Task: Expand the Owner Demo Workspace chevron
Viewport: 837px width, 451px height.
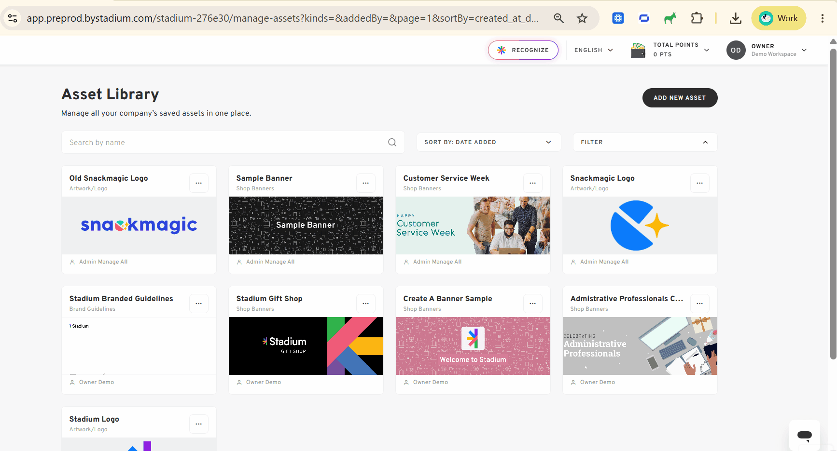Action: coord(804,50)
